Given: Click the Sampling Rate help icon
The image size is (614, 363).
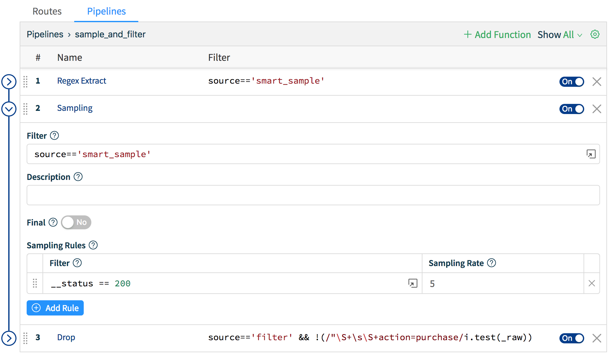Looking at the screenshot, I should (491, 263).
